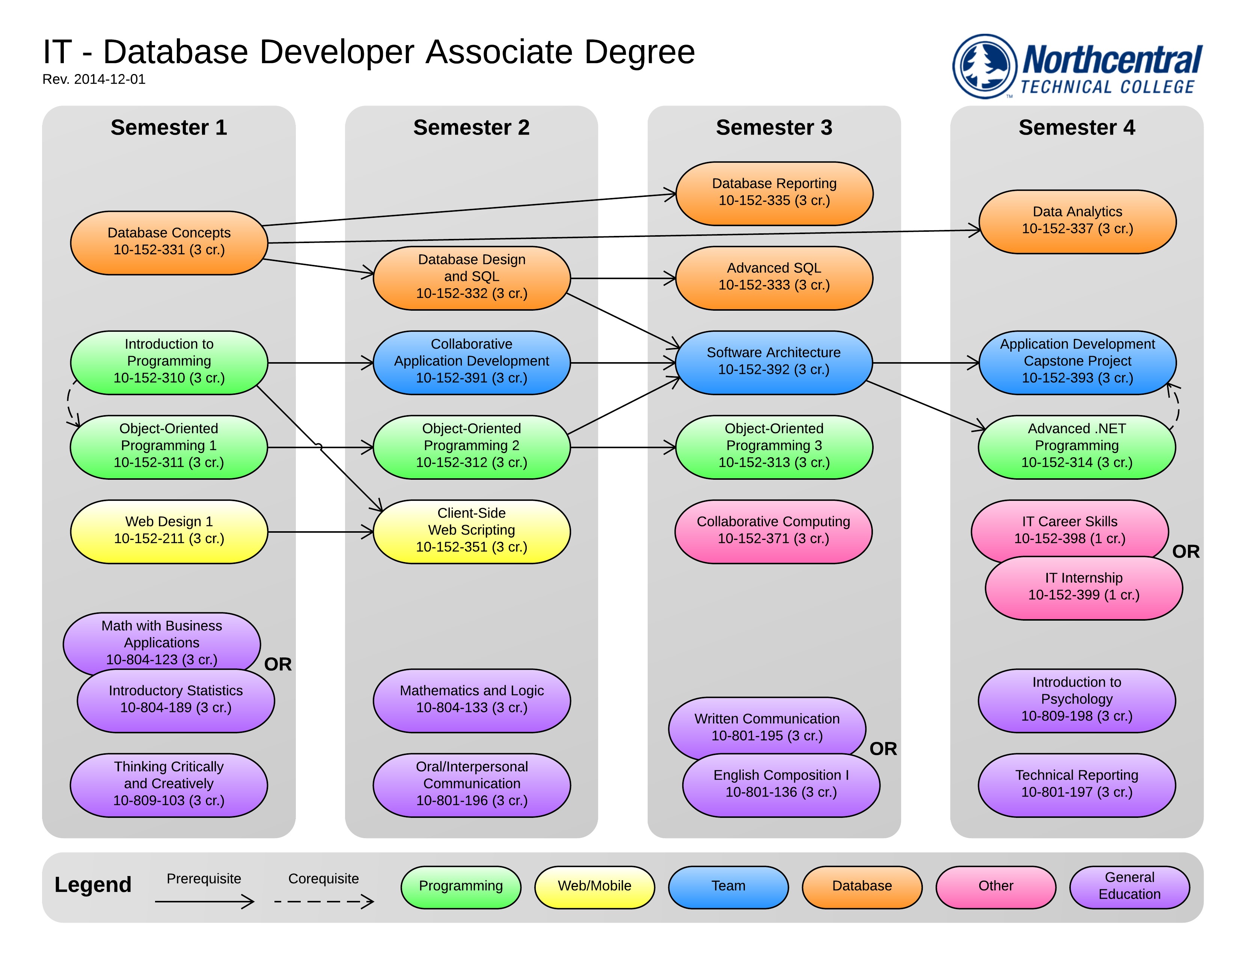Viewport: 1239px width, 958px height.
Task: Click the Client-Side Web Scripting course
Action: click(x=472, y=530)
